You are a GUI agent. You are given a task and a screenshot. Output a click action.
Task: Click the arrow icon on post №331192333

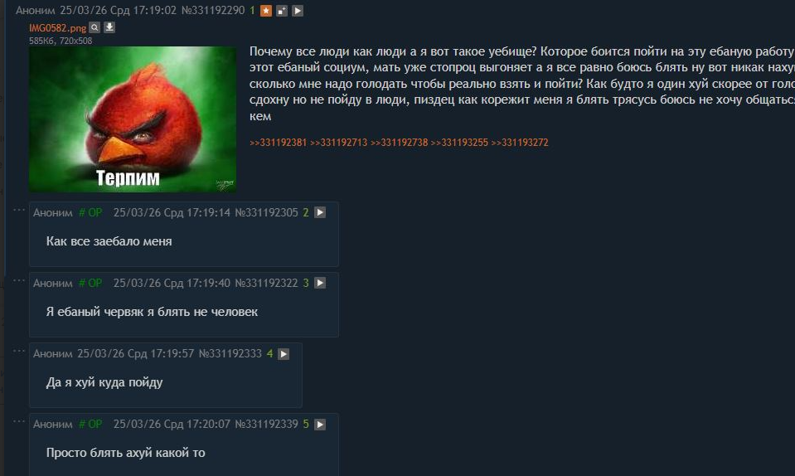coord(284,354)
